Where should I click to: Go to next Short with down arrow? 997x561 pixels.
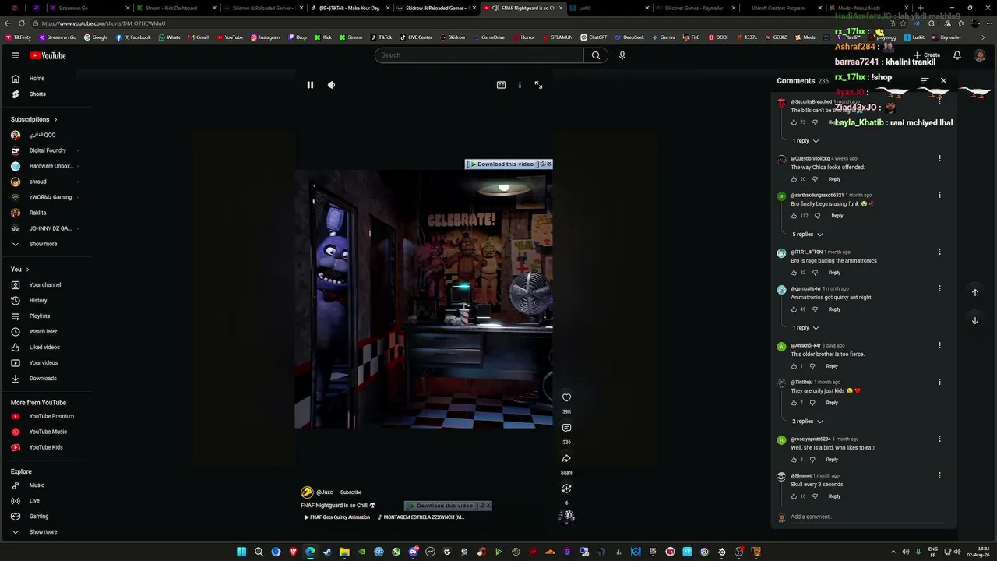coord(974,320)
